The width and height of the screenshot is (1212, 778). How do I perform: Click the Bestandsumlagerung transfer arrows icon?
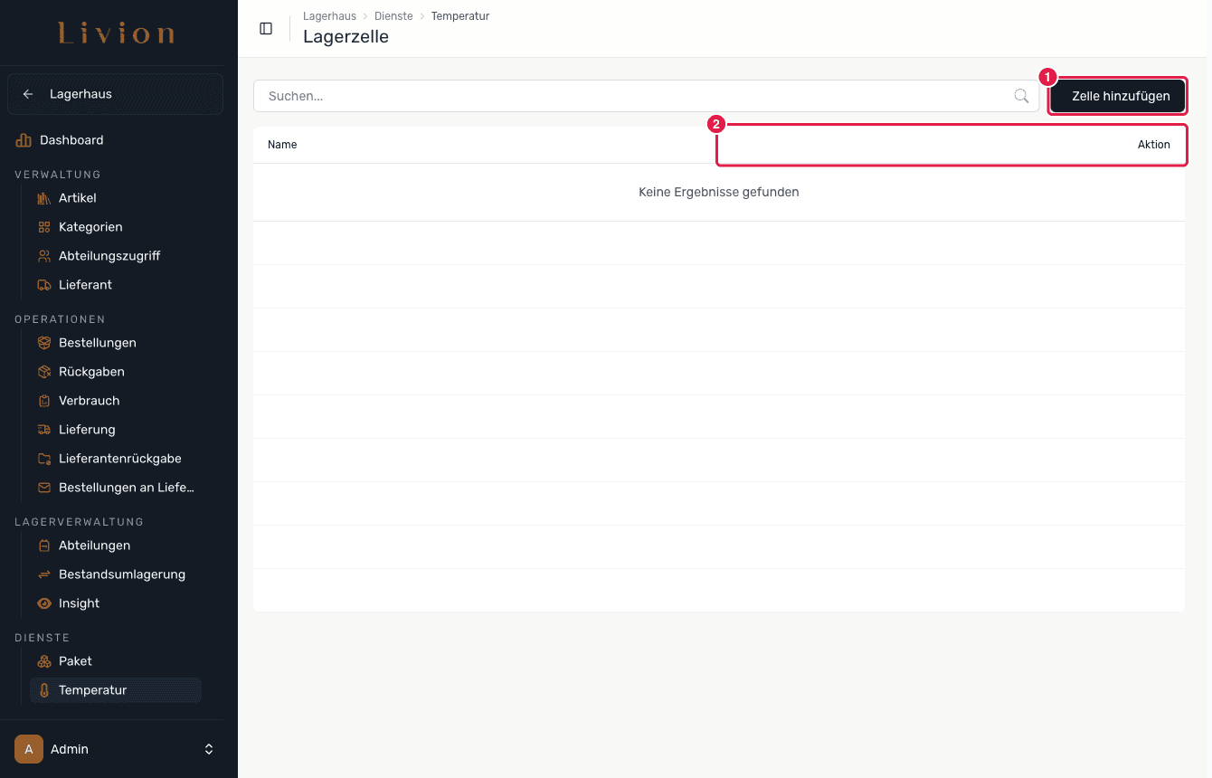click(x=44, y=574)
